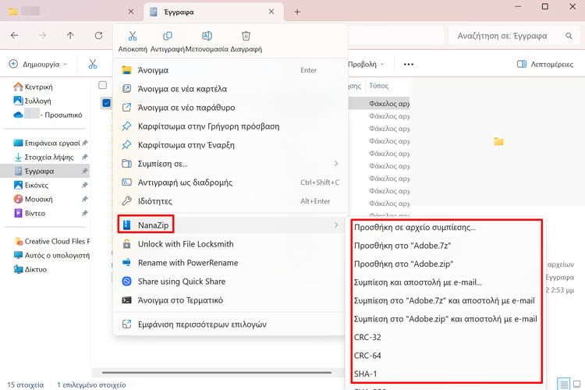Screen dimensions: 585x390
Task: Click the horizontal scrollbar at bottom
Action: 217,372
